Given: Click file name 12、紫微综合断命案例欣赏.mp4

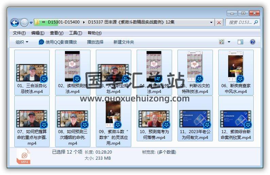Looking at the screenshot, I should click(236, 134).
